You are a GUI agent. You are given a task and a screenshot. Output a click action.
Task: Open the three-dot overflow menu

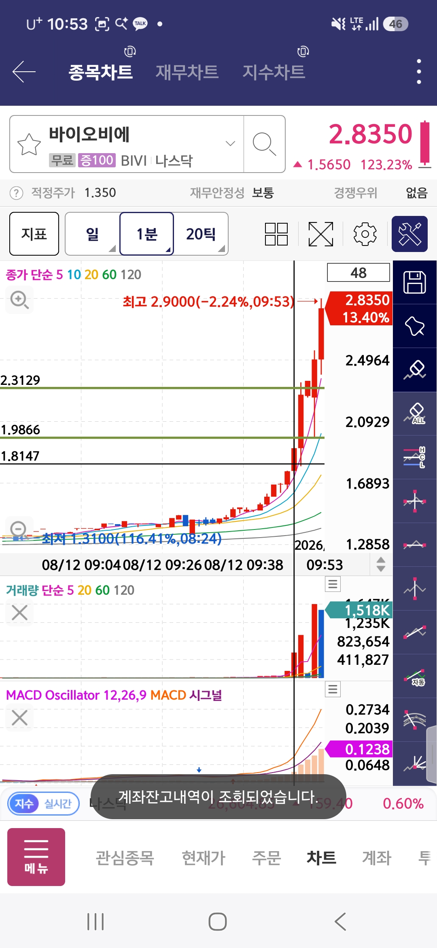pyautogui.click(x=419, y=72)
